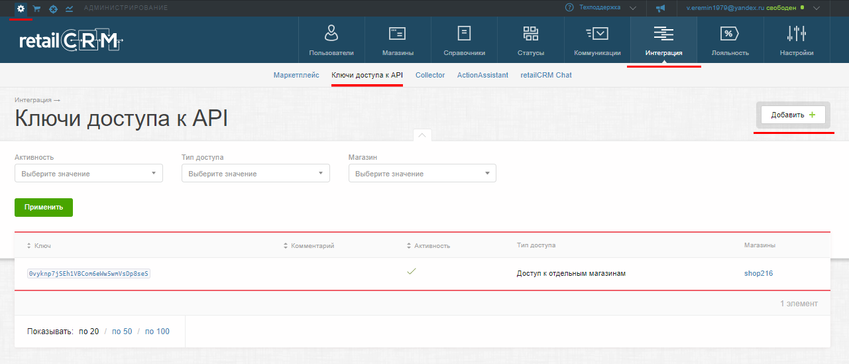Collapse the filter panel with the chevron
849x364 pixels.
(422, 135)
